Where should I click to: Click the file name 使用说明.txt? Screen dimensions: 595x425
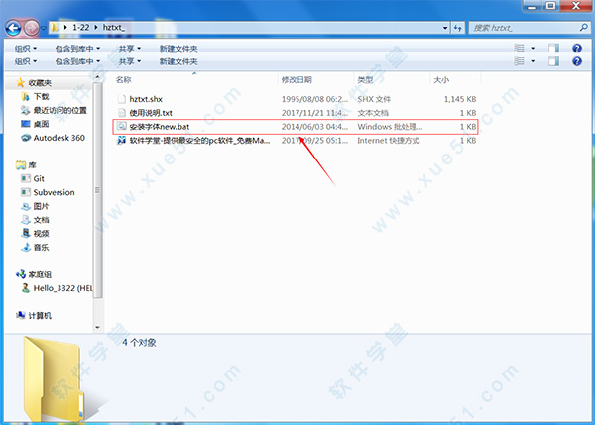coord(151,113)
